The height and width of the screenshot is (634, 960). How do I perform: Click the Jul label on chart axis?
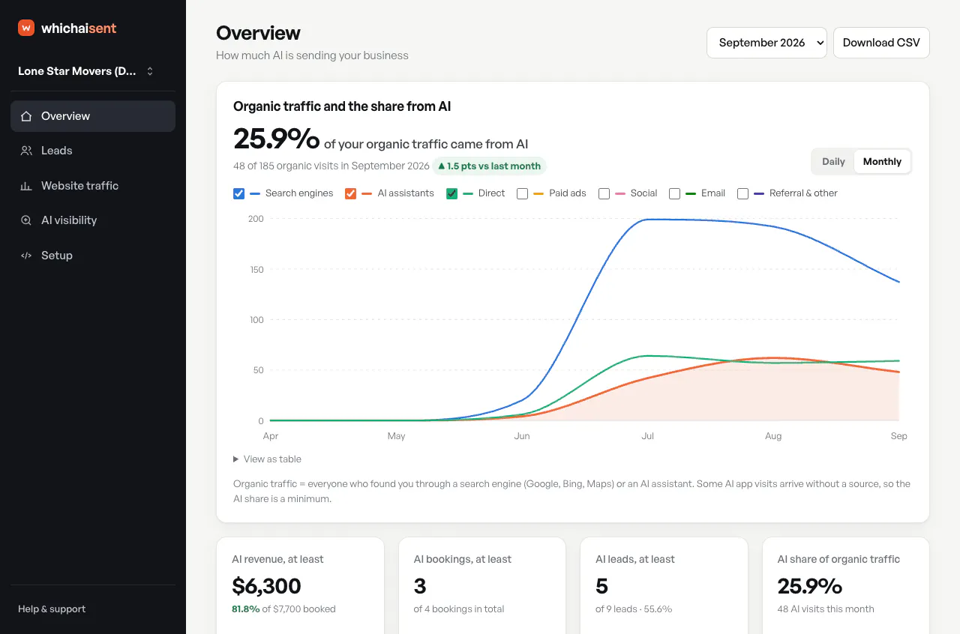[x=647, y=436]
